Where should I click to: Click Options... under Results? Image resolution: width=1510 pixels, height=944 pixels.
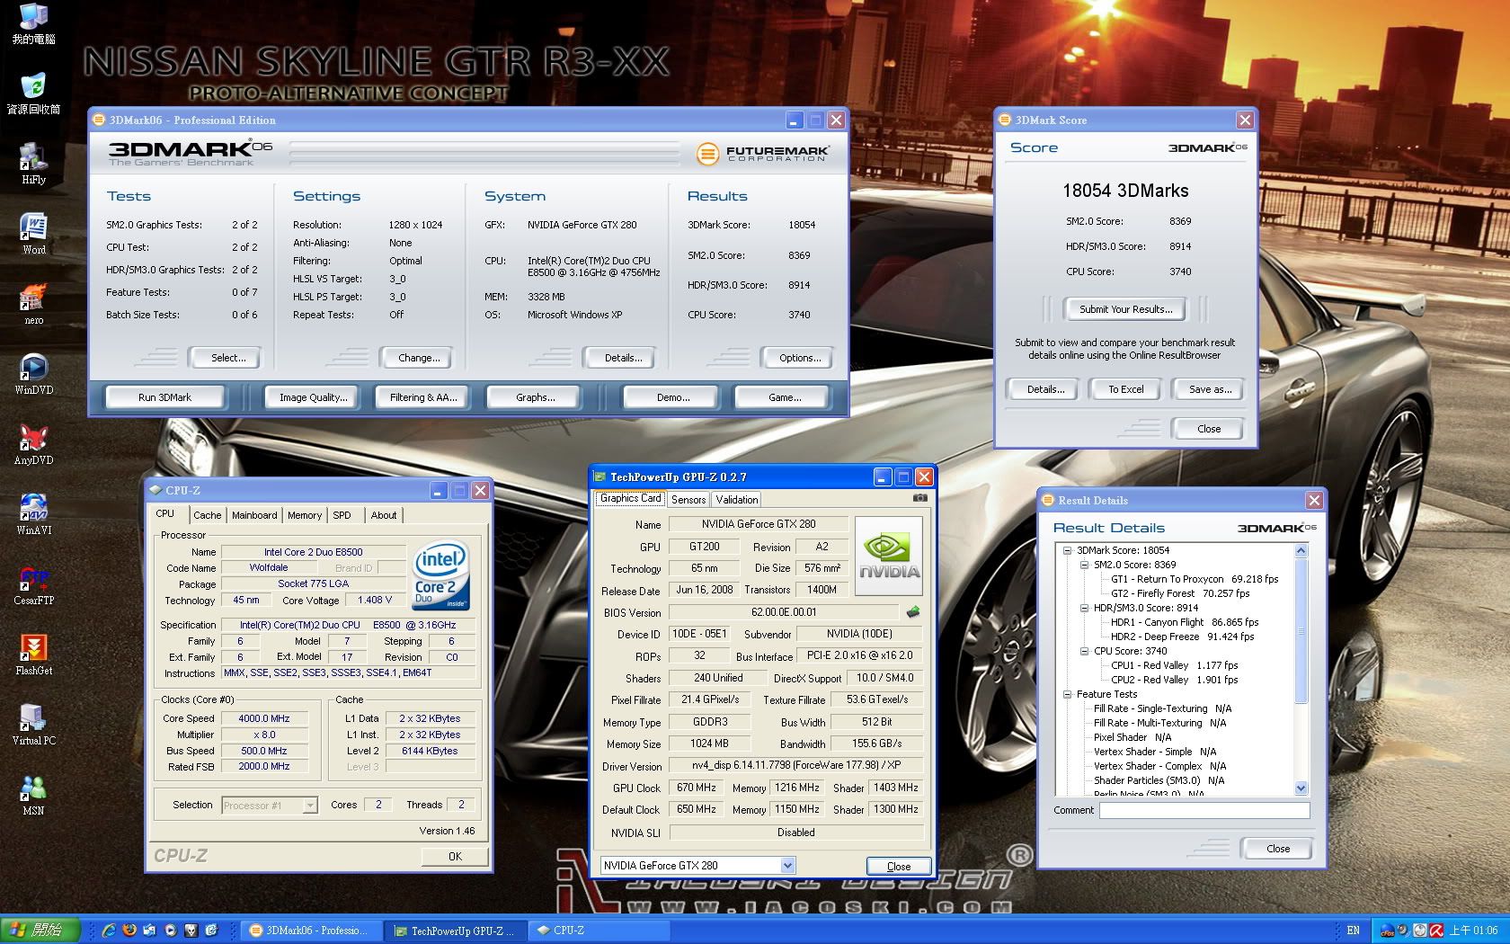pos(800,358)
